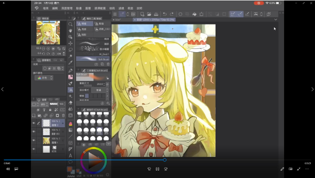Select the Gradient tool
The height and width of the screenshot is (178, 315).
(x=70, y=130)
